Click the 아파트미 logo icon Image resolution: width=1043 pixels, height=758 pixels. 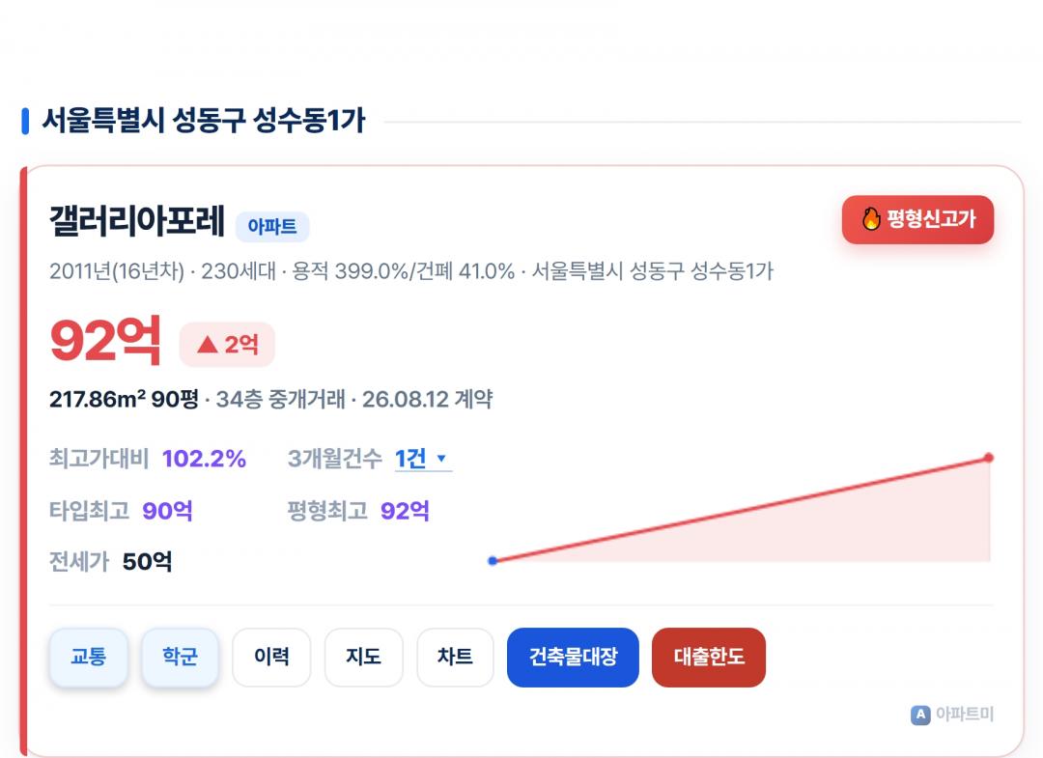click(x=920, y=715)
